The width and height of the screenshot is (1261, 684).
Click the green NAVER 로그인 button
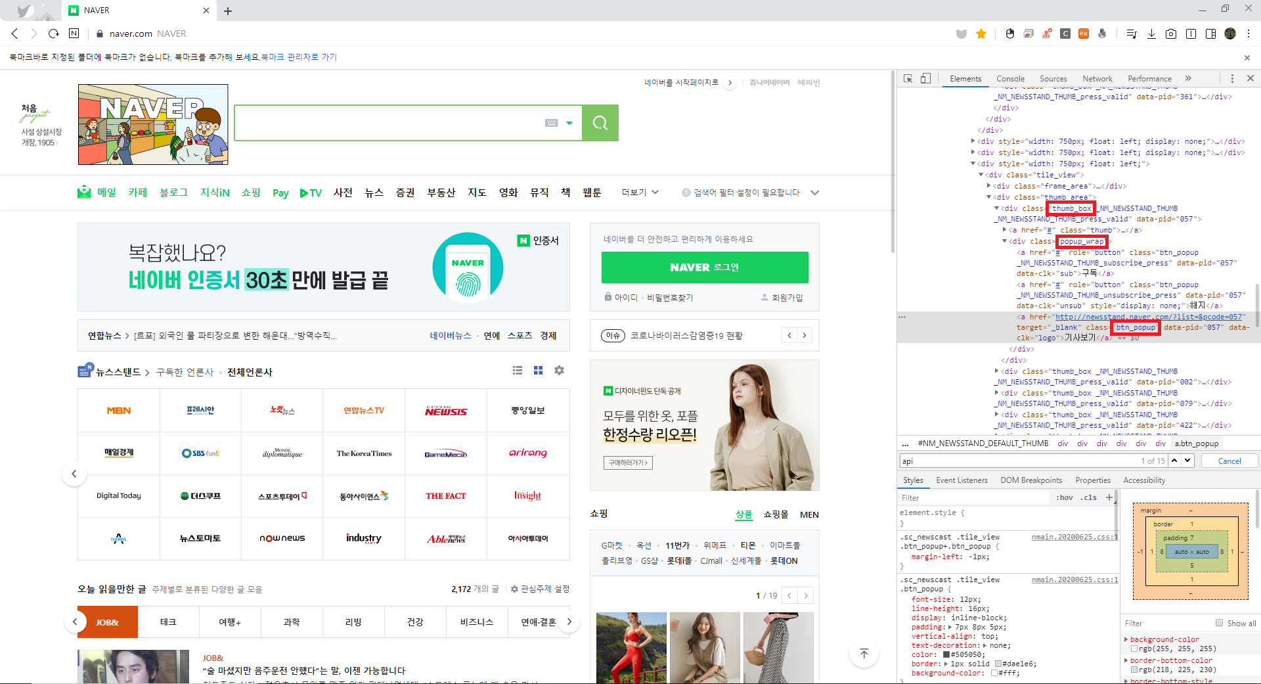[x=705, y=267]
